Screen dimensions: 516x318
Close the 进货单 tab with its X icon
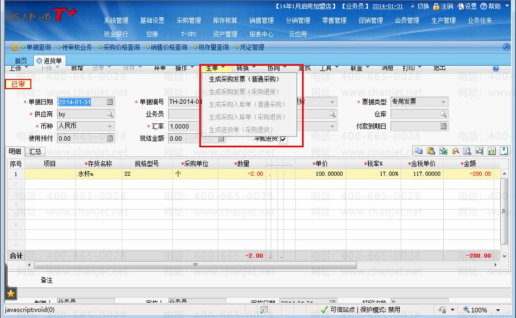click(39, 61)
